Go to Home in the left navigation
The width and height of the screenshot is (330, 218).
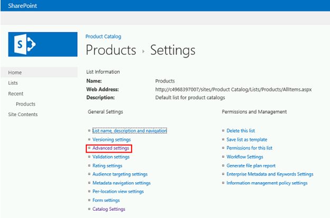coord(15,72)
